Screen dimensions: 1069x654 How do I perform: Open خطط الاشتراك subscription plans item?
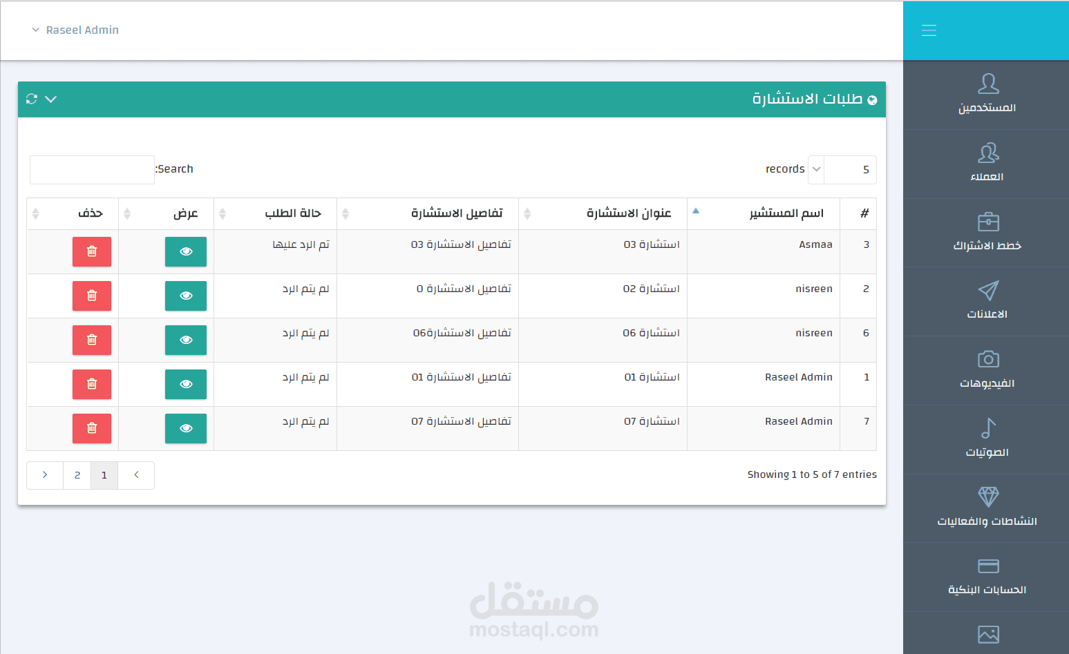pyautogui.click(x=987, y=233)
